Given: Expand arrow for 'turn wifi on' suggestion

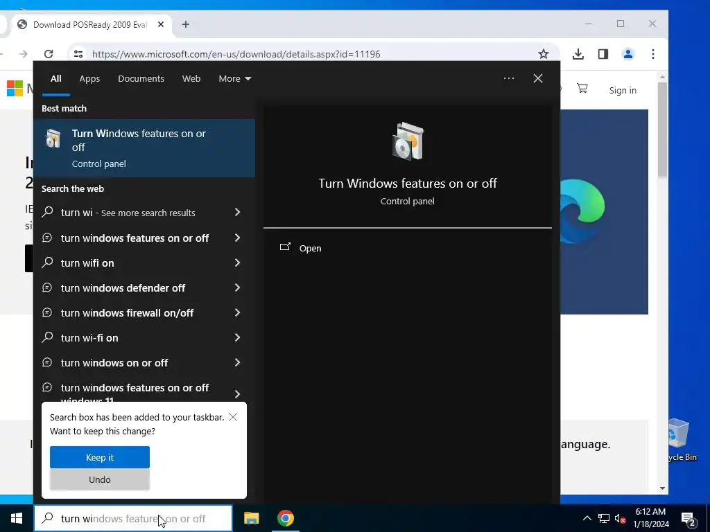Looking at the screenshot, I should (237, 263).
